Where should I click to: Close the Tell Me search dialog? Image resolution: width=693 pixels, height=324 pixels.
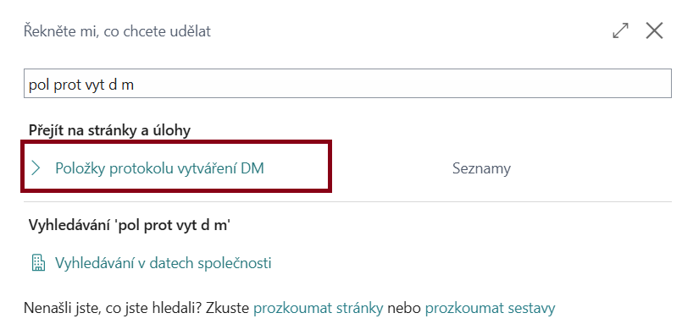pos(654,31)
